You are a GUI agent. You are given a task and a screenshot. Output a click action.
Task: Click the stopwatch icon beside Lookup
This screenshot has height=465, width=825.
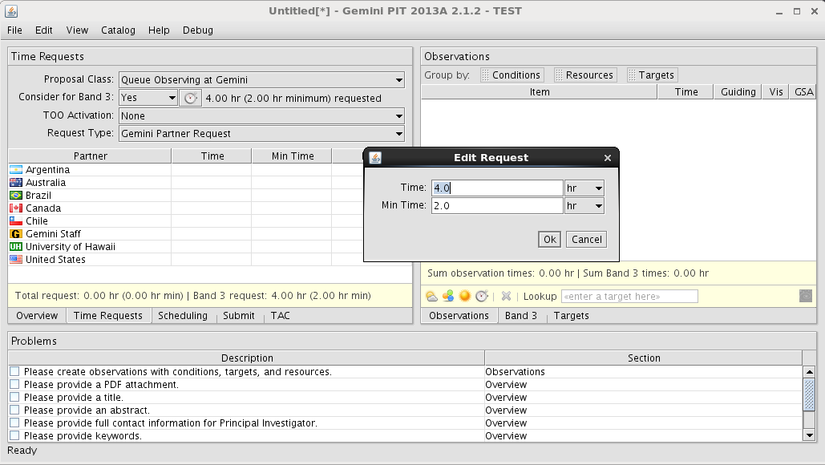(481, 296)
